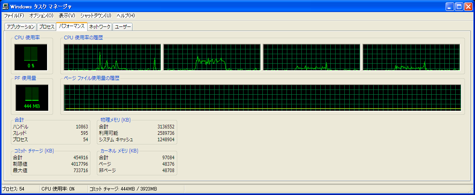
Task: Click status bar コミット チャージ: 444MB / 3923MB
Action: [x=123, y=189]
